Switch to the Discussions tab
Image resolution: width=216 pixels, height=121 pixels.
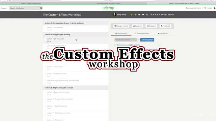[x=121, y=33]
